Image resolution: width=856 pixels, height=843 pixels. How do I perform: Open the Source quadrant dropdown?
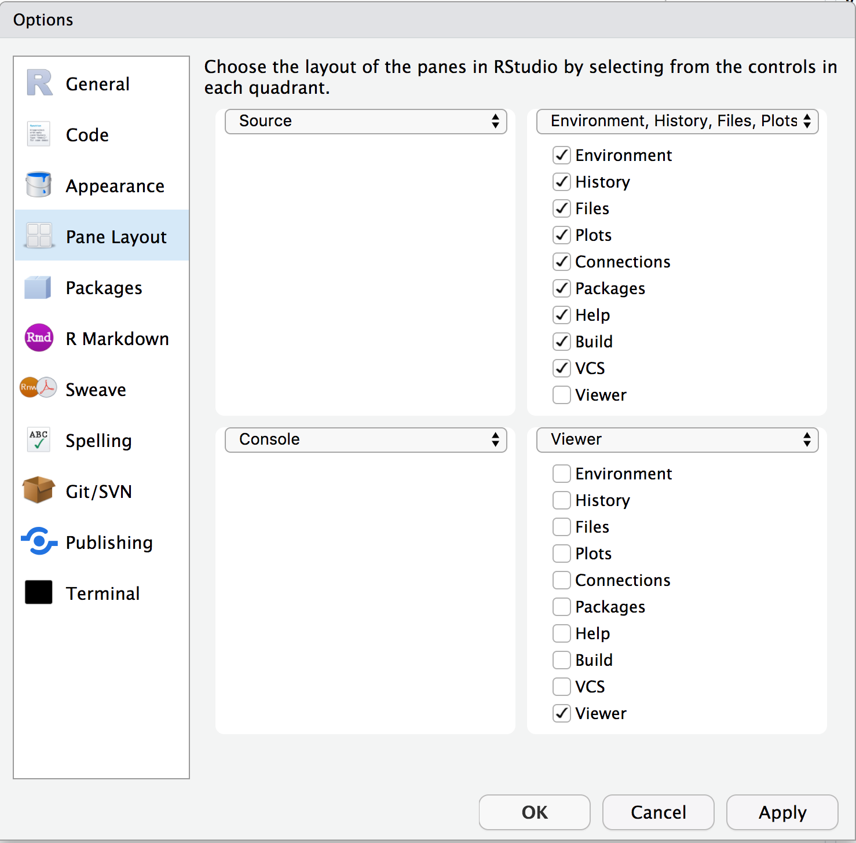[365, 122]
